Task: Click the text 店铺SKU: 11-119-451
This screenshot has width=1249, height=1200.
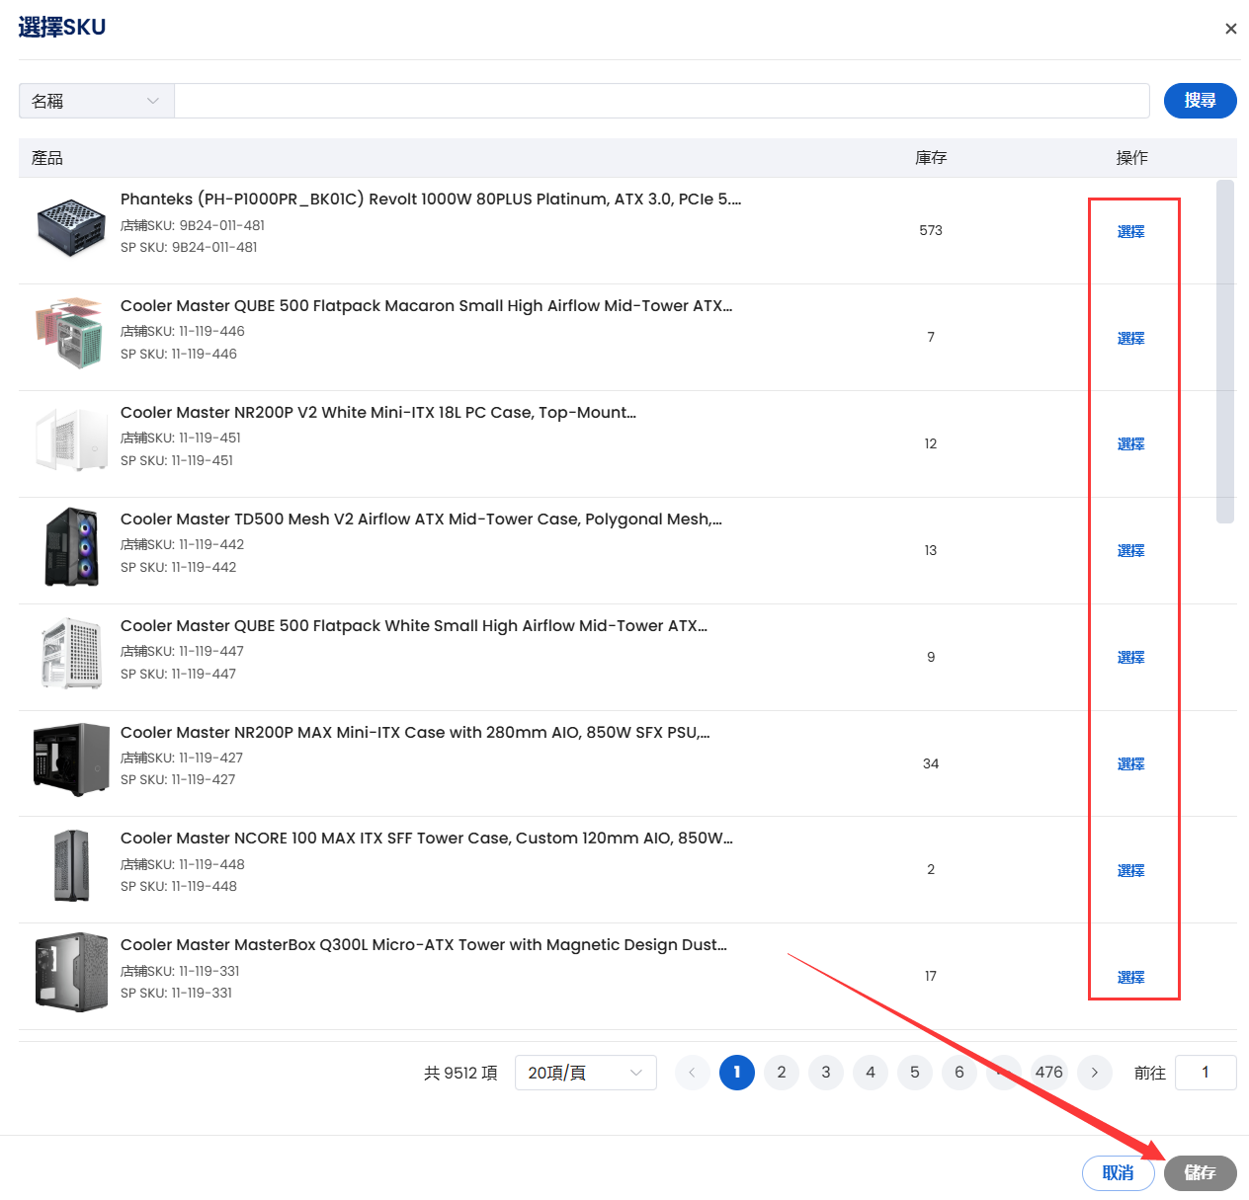Action: (181, 438)
